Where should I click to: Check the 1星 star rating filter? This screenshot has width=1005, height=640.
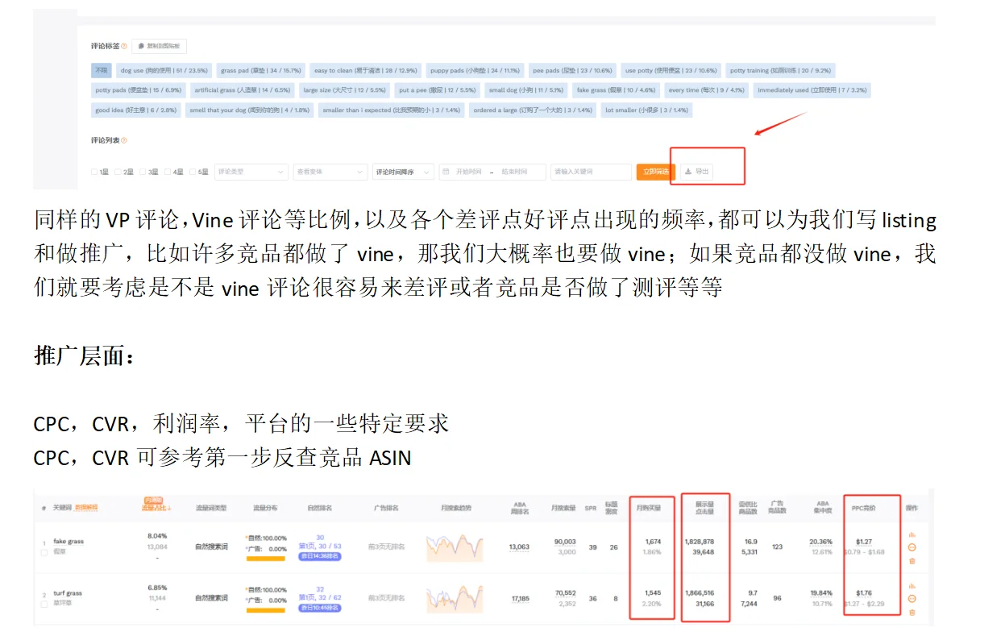click(x=93, y=172)
